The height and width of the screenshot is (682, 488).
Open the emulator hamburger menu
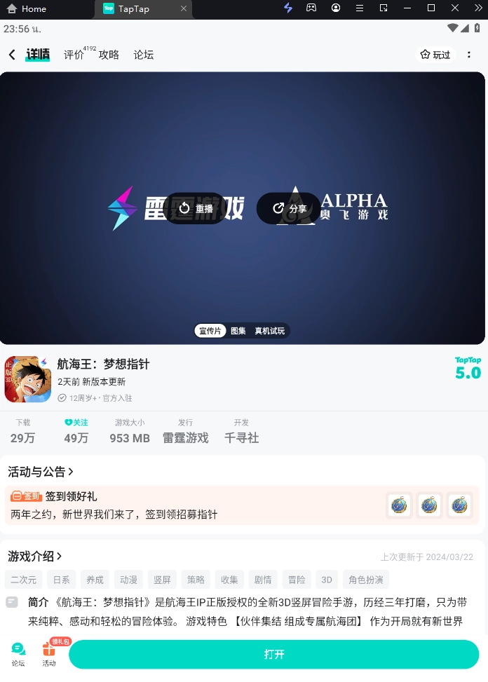[x=360, y=8]
